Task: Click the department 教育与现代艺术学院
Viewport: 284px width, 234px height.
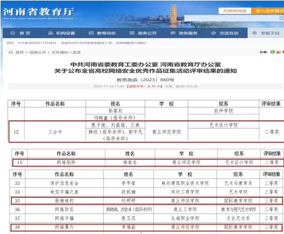Action: (238, 209)
